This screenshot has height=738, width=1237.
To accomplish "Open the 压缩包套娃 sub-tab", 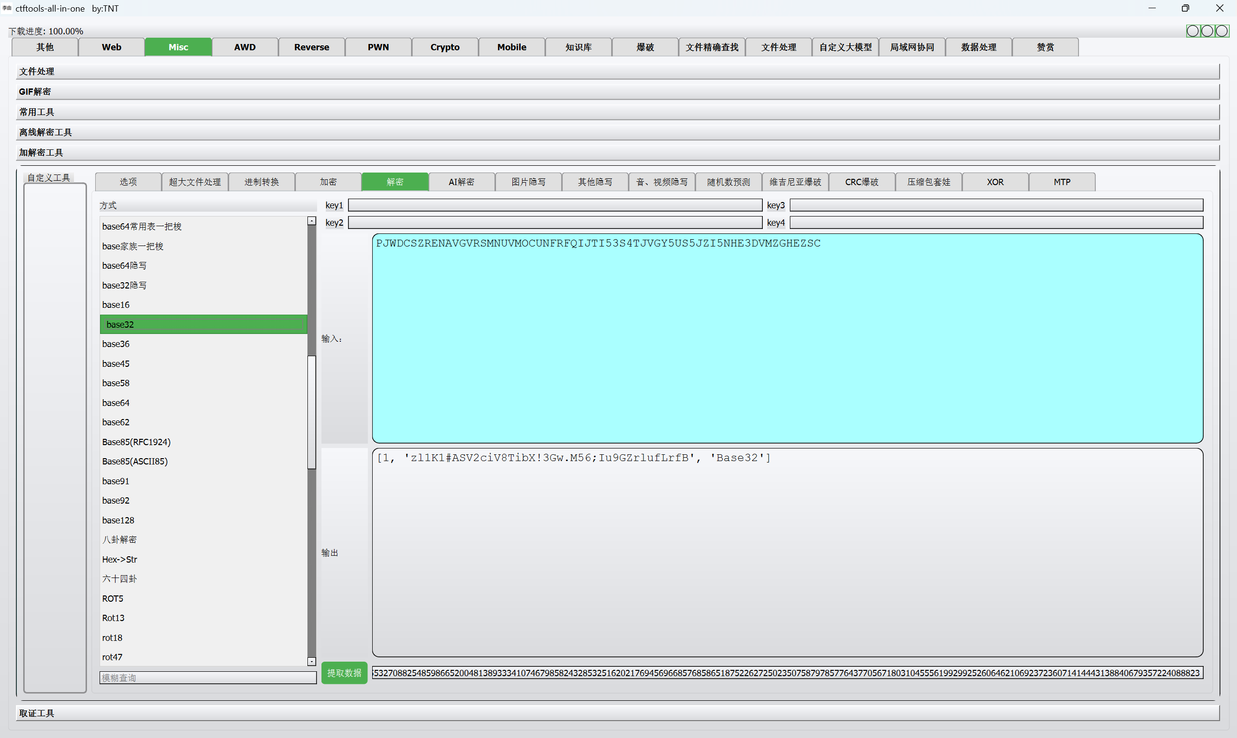I will tap(928, 182).
